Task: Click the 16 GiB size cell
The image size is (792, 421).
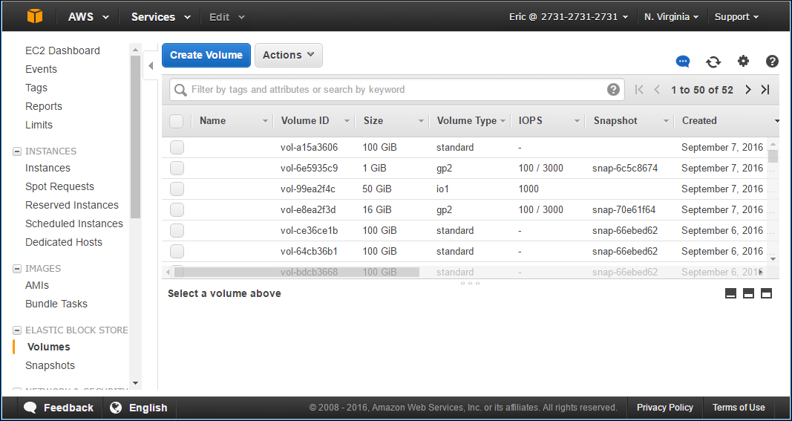Action: (377, 209)
